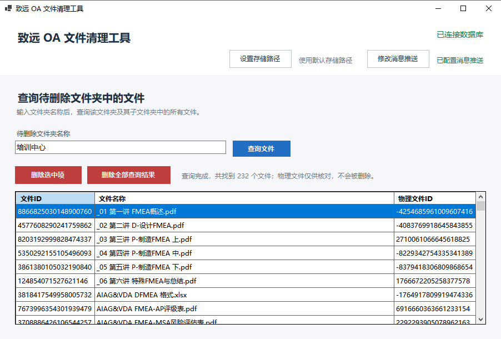This screenshot has width=501, height=339.
Task: Click physical ID 1766672205258377578 cell
Action: click(435, 281)
